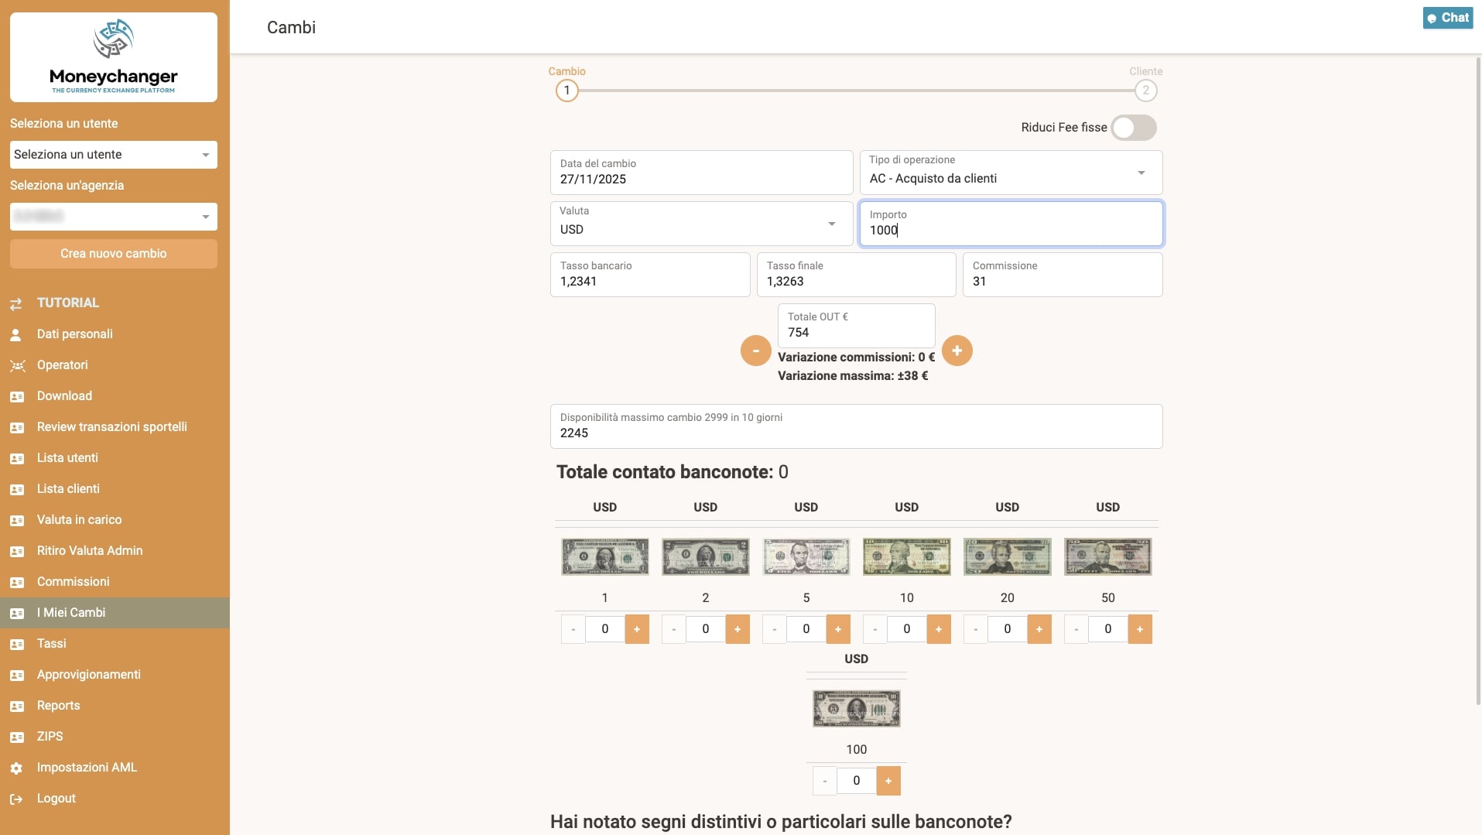
Task: Click step 2 Cliente in progress stepper
Action: pyautogui.click(x=1145, y=91)
